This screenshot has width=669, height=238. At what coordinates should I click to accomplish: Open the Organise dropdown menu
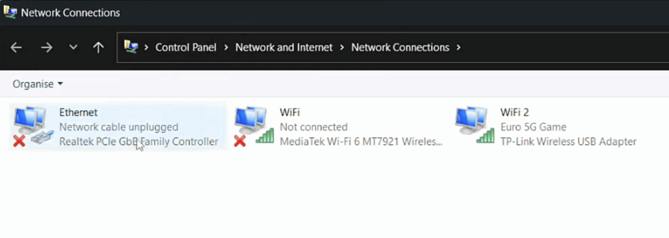[x=37, y=84]
